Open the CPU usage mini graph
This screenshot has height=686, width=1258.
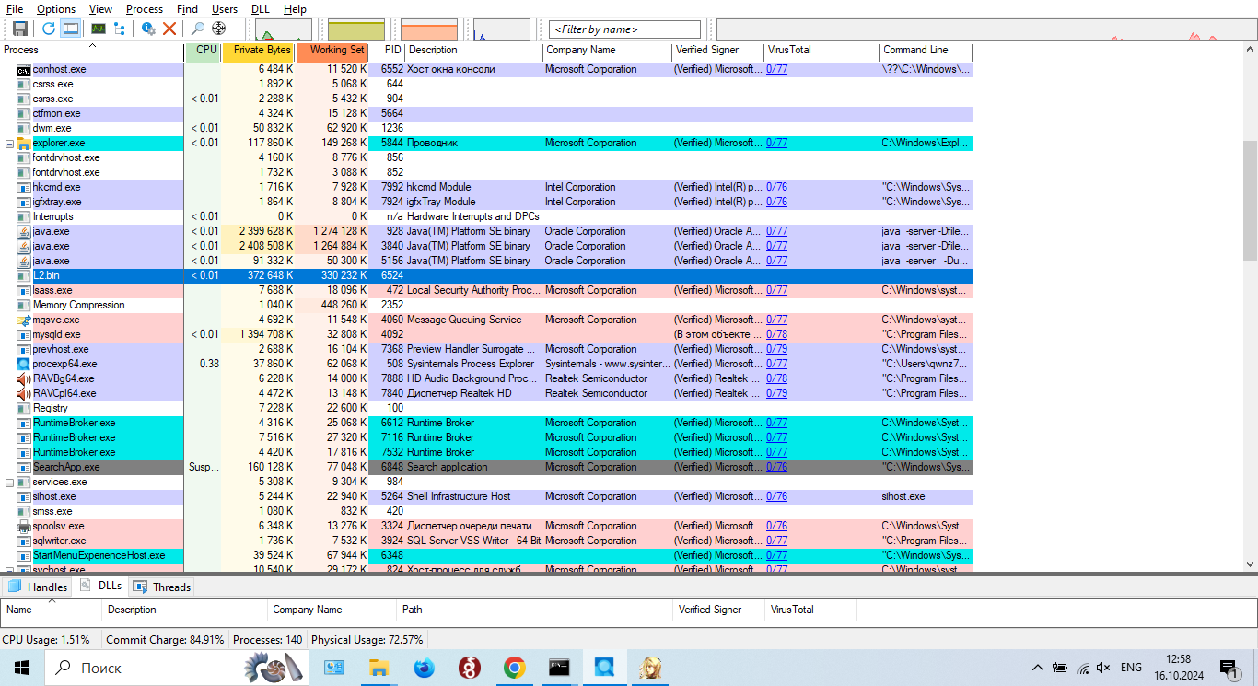pos(283,29)
